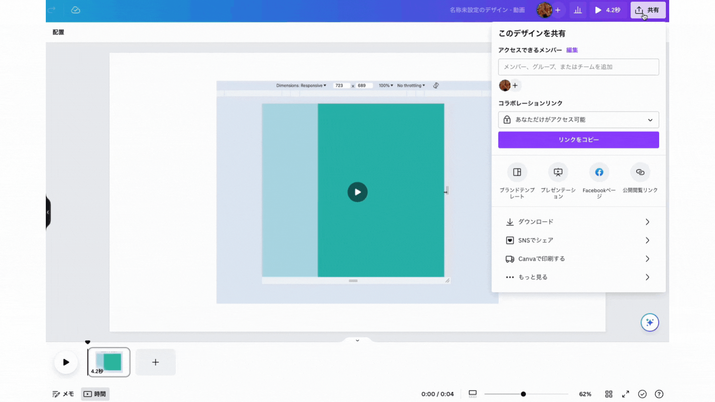
Task: Click the zoom level slider handle
Action: (x=523, y=394)
